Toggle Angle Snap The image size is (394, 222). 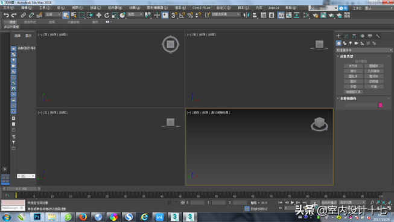(x=182, y=15)
